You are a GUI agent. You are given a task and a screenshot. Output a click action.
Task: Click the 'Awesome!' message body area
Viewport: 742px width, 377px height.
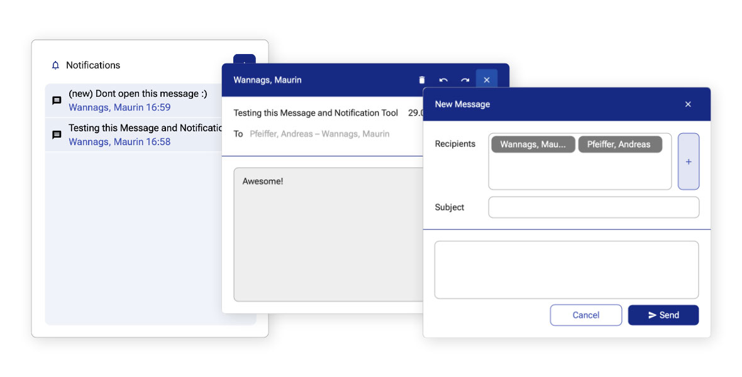coord(328,234)
